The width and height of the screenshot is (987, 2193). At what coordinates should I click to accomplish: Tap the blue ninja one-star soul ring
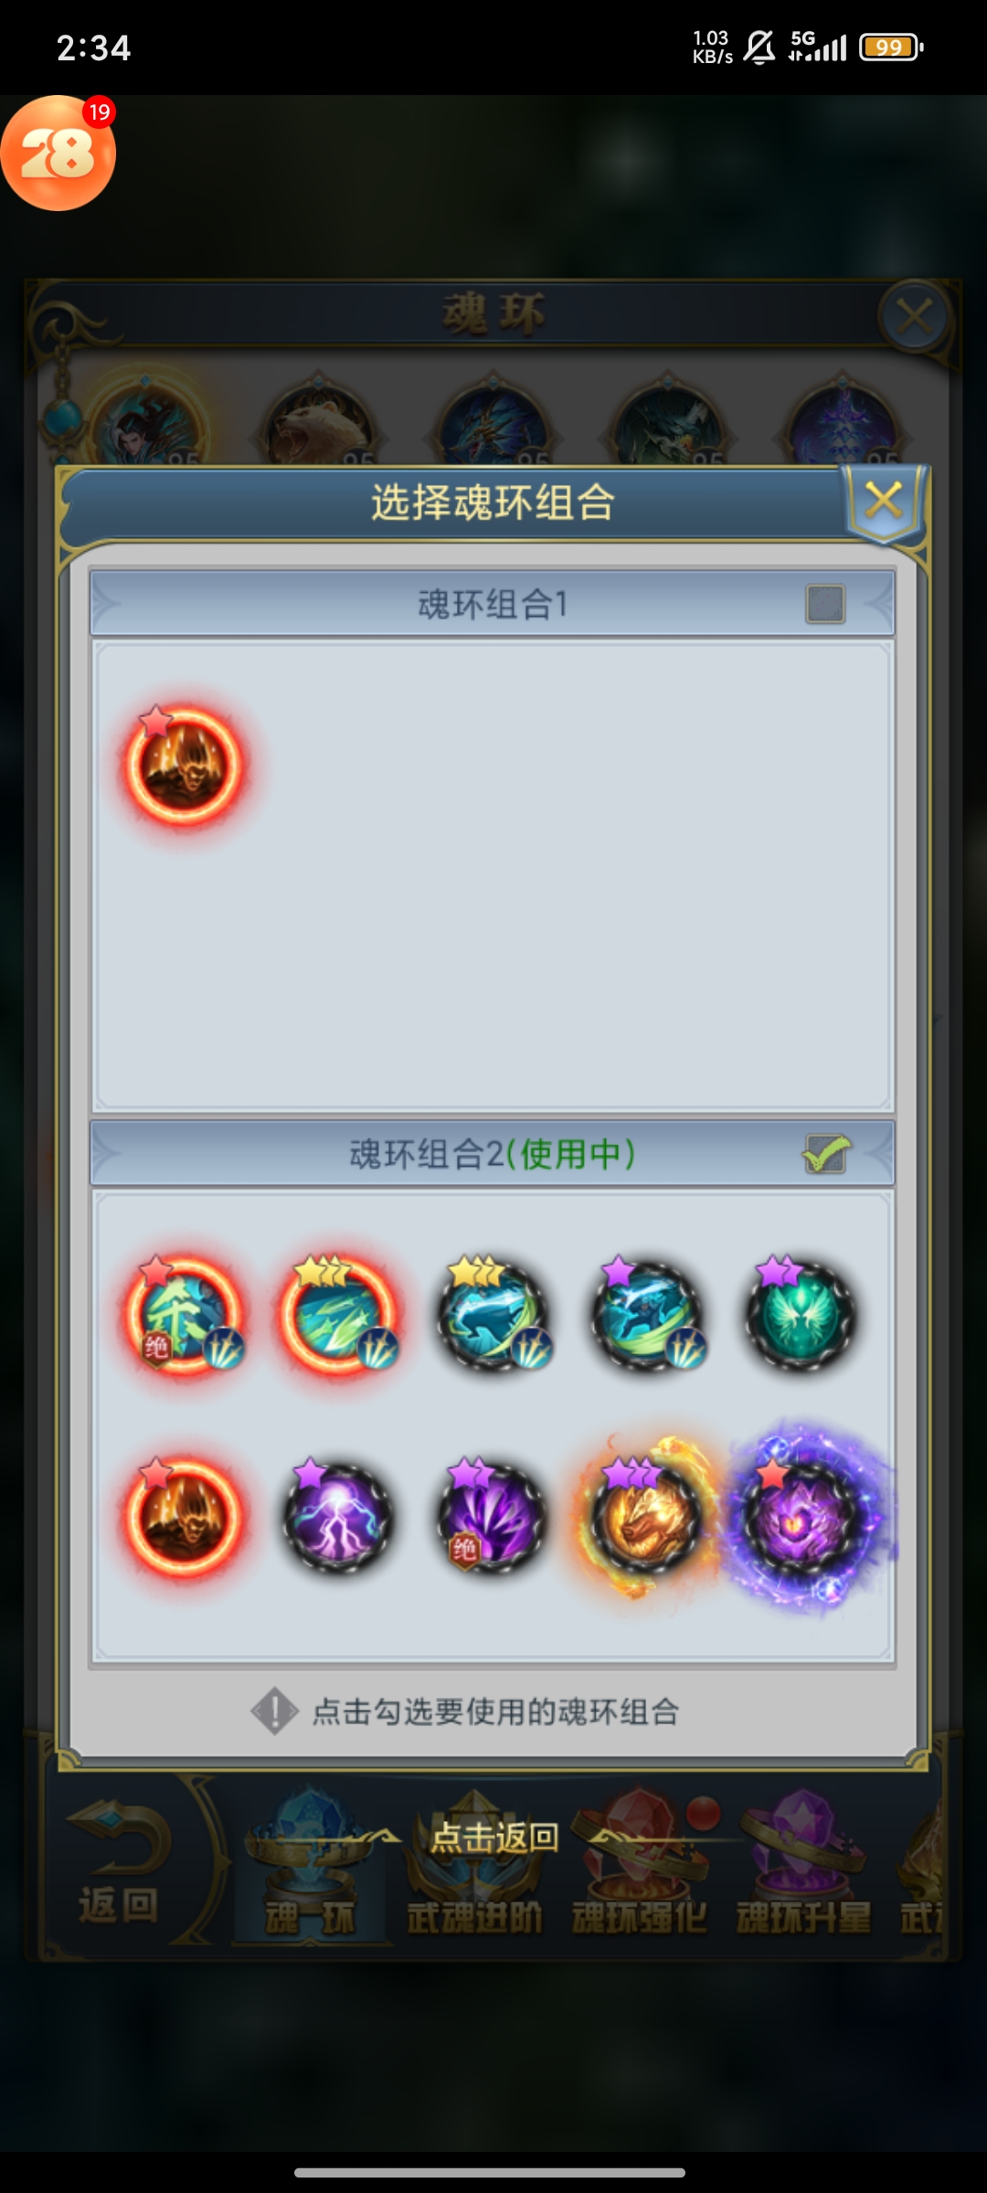pyautogui.click(x=647, y=1316)
